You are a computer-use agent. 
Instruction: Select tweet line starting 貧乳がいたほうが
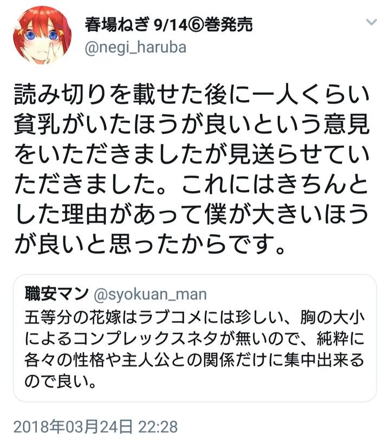[192, 125]
